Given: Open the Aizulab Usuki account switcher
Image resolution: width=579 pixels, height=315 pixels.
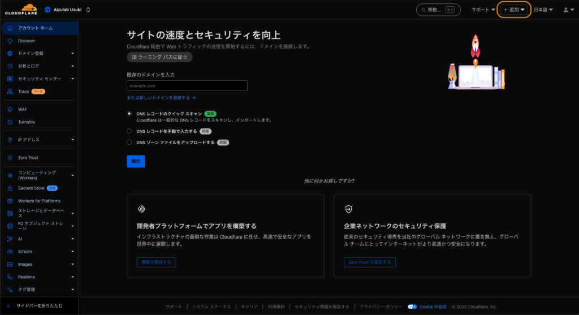Looking at the screenshot, I should (68, 10).
